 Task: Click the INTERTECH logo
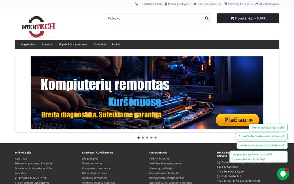pyautogui.click(x=38, y=27)
